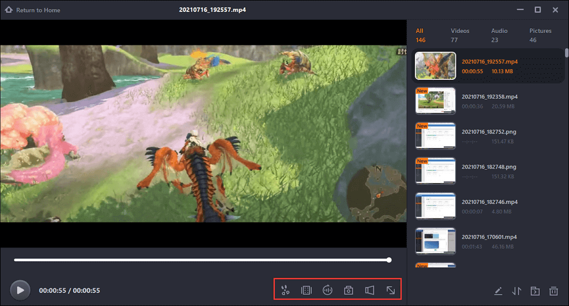
Task: Click the video progress slider handle
Action: [389, 260]
